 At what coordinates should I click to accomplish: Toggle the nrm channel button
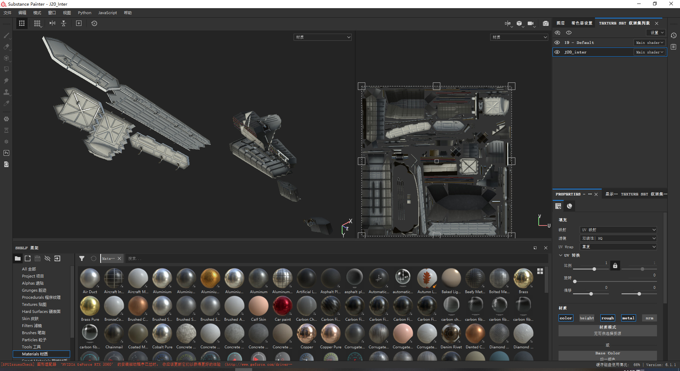coord(649,318)
